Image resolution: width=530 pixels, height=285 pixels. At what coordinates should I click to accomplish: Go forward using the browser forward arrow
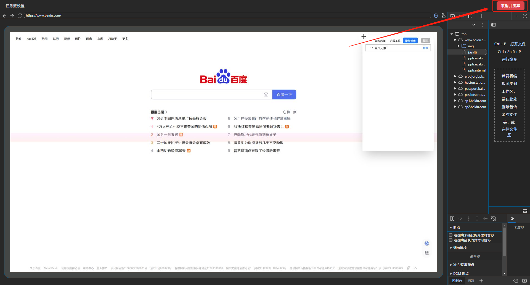[x=12, y=16]
